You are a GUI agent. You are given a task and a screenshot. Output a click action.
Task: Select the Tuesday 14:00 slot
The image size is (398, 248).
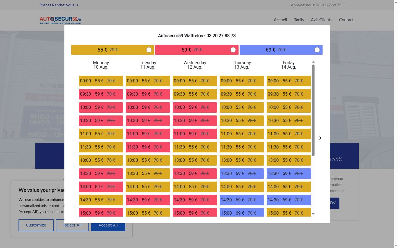tap(148, 187)
